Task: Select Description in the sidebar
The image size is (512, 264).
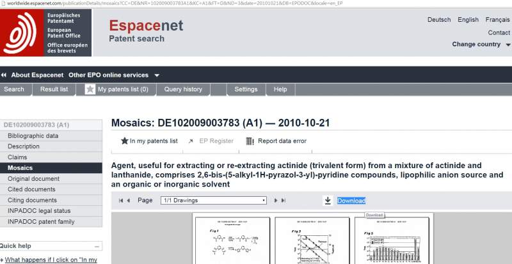Action: tap(51, 146)
